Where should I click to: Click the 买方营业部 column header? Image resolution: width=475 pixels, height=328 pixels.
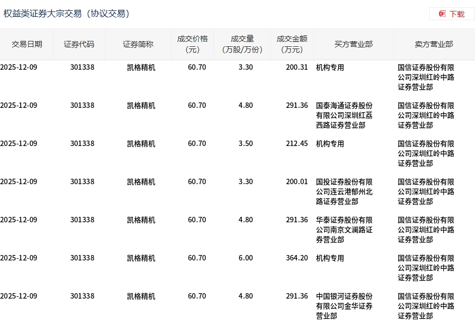[x=354, y=44]
